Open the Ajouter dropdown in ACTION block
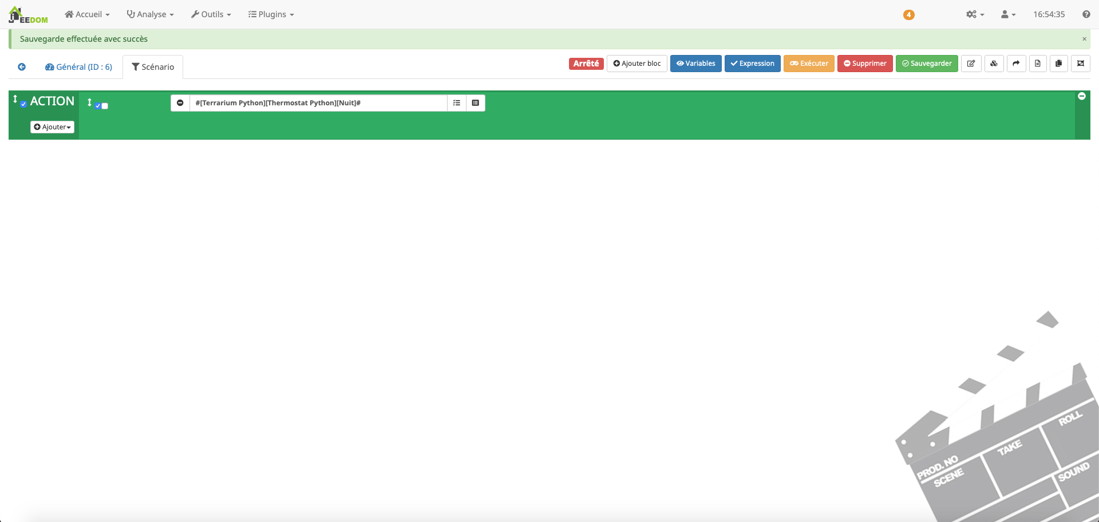The width and height of the screenshot is (1099, 522). coord(52,127)
